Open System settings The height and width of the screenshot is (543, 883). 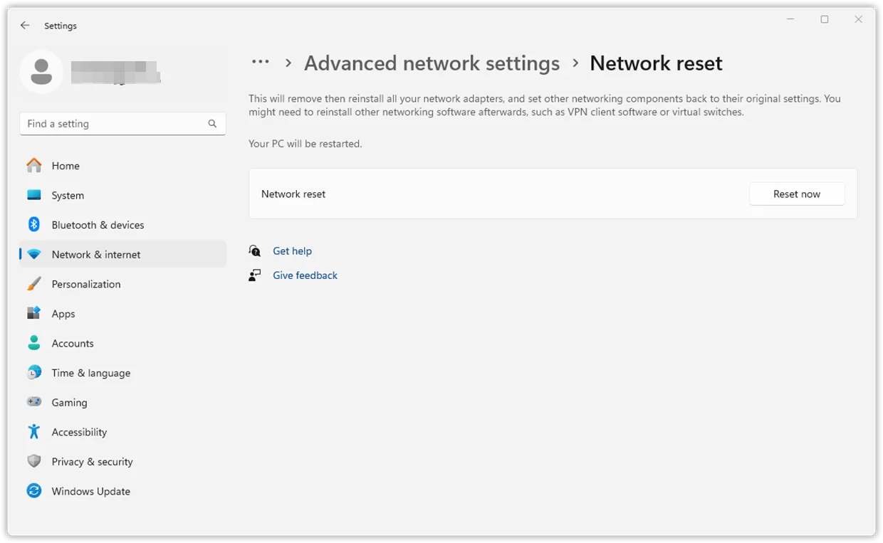tap(122, 195)
